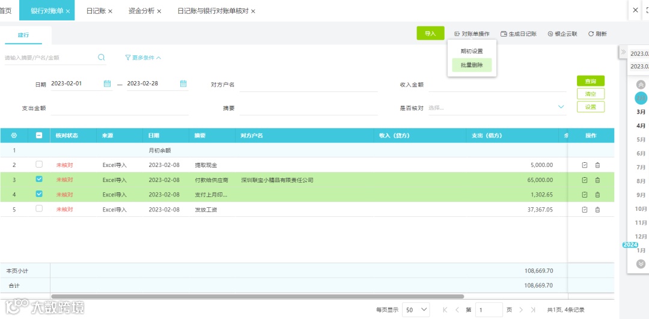Select 期初设置 from the menu

click(472, 51)
